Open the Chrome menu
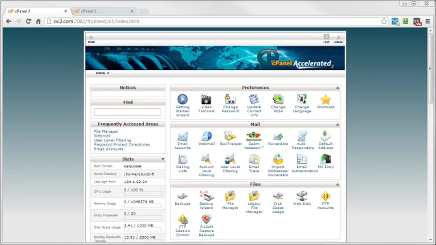436x245 pixels. coord(427,21)
